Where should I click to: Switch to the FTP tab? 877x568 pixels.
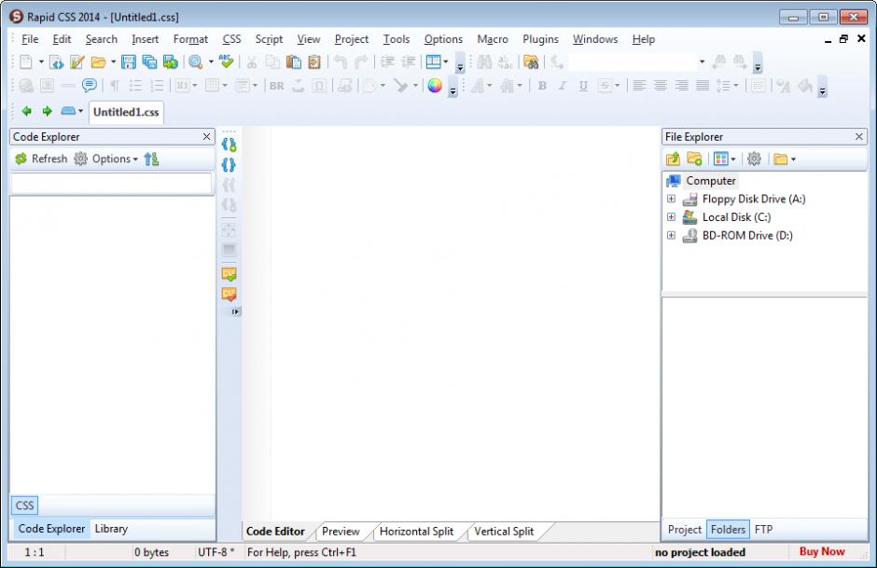763,529
